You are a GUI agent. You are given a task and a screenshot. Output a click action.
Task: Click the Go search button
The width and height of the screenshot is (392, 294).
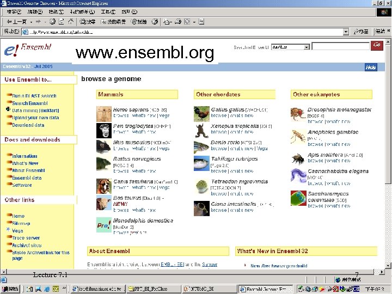377,46
